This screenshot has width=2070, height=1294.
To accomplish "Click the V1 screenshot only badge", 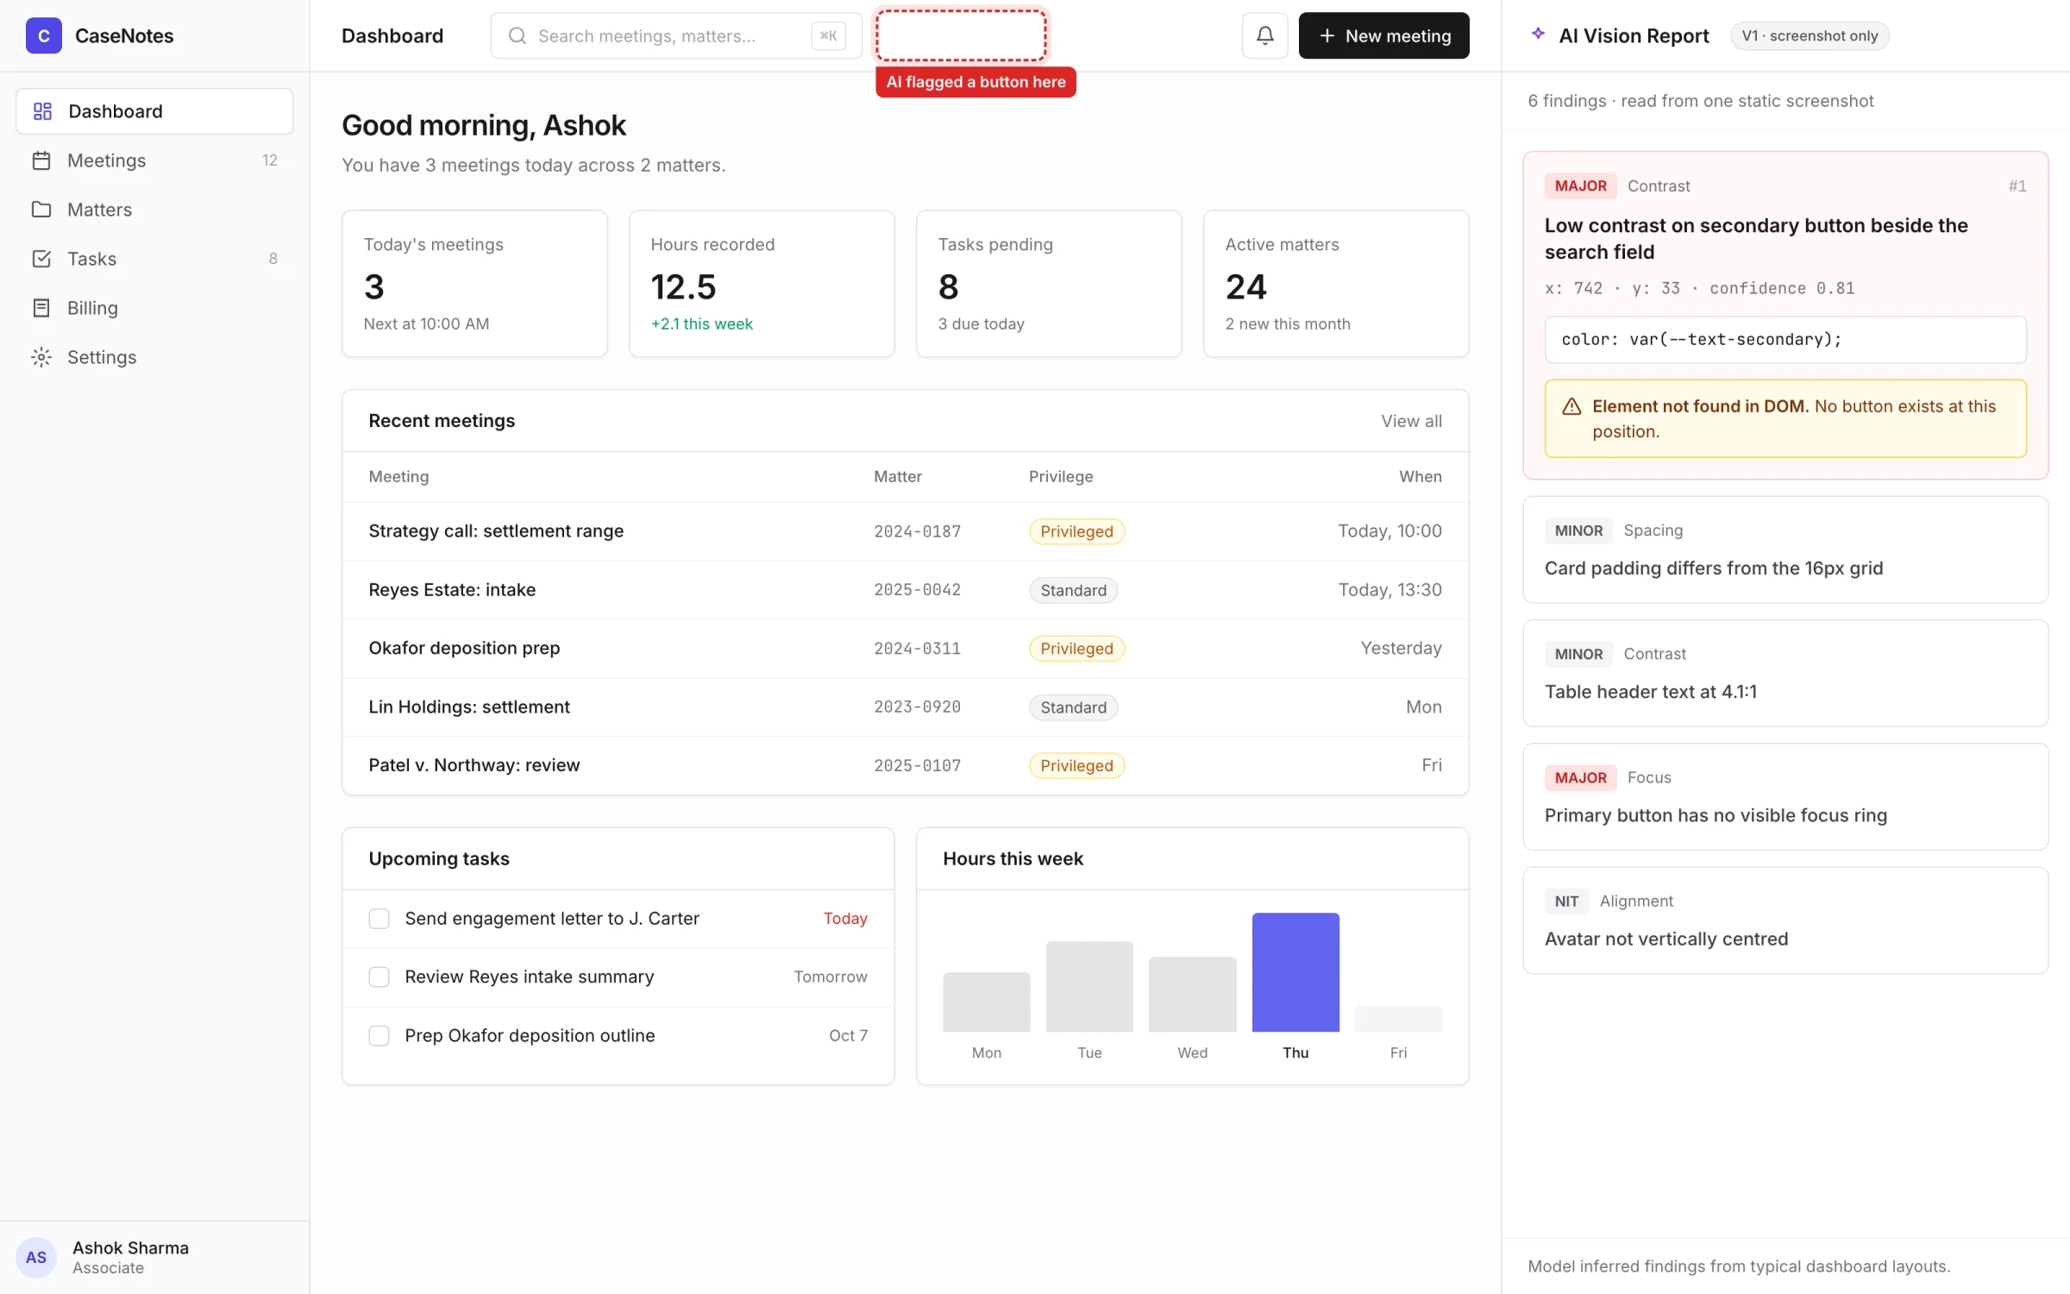I will [x=1810, y=35].
